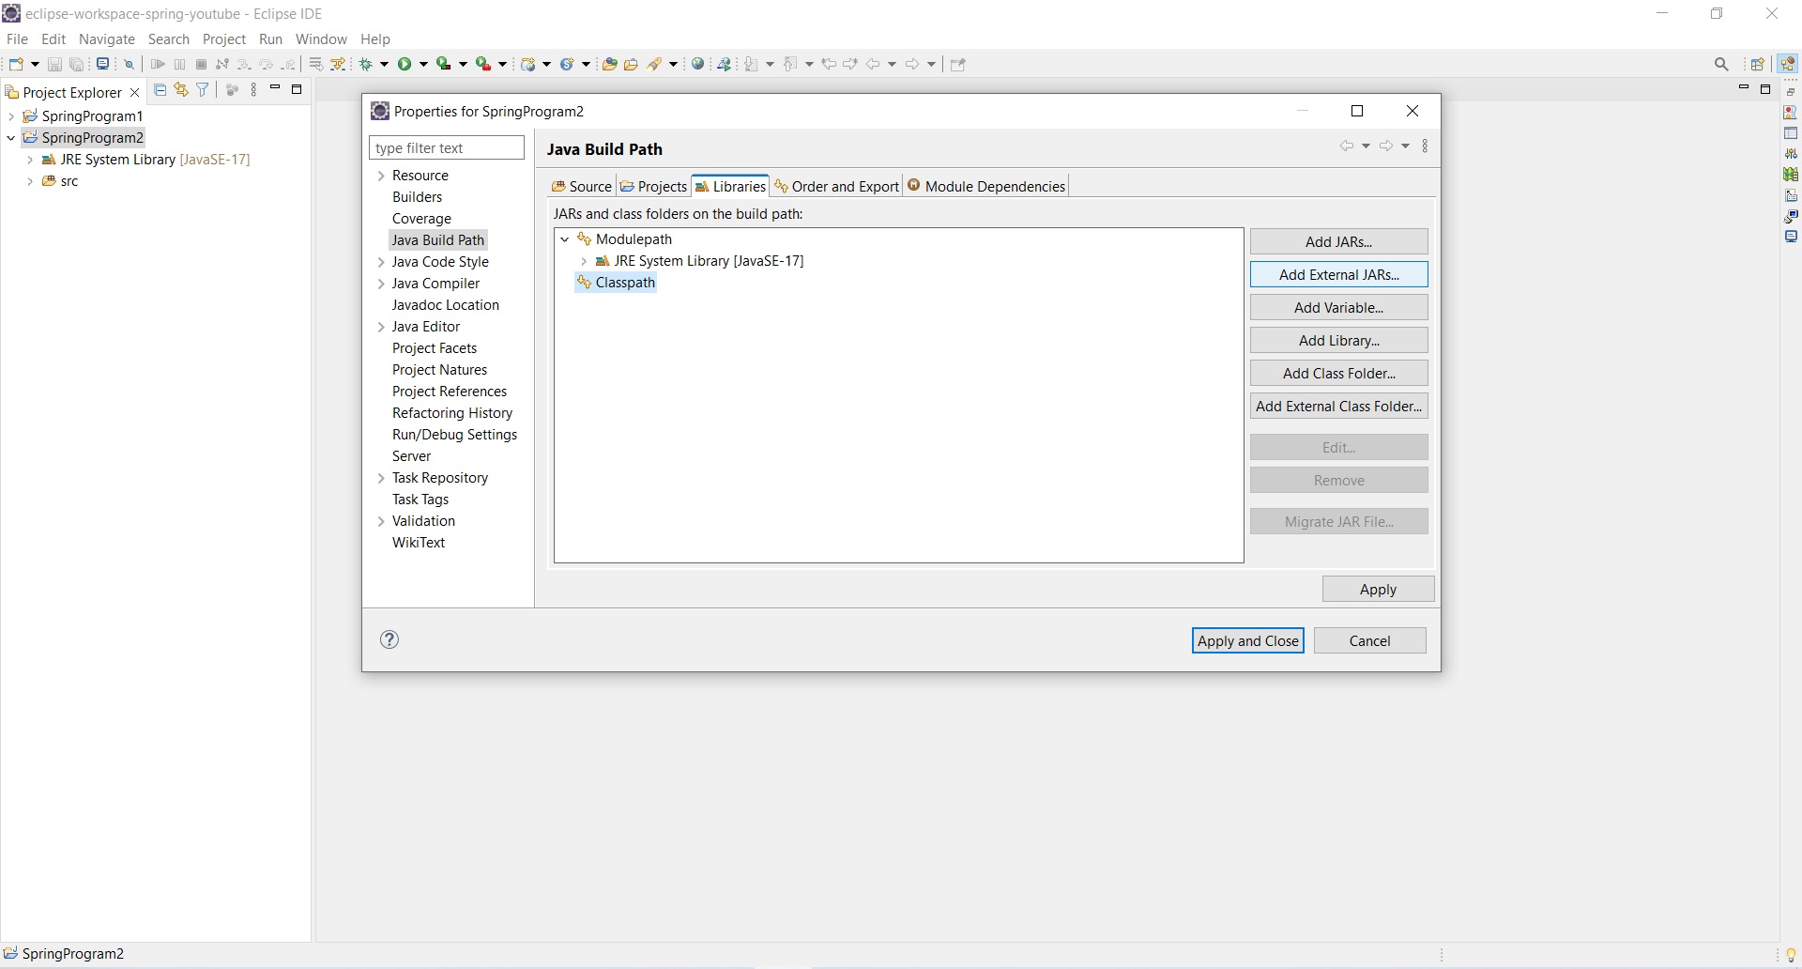Expand JRE System Library in Project Explorer
This screenshot has height=969, width=1802.
[30, 160]
